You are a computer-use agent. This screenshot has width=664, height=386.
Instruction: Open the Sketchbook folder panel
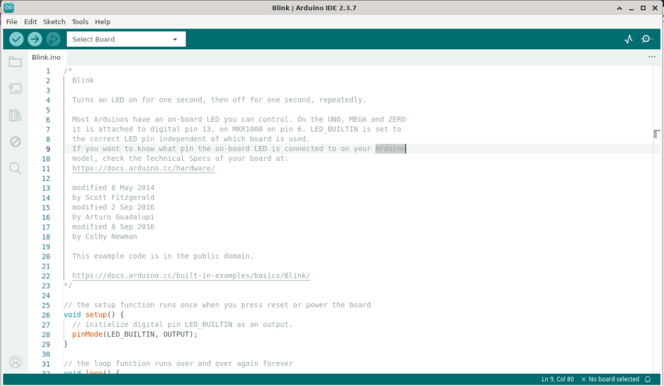(16, 62)
